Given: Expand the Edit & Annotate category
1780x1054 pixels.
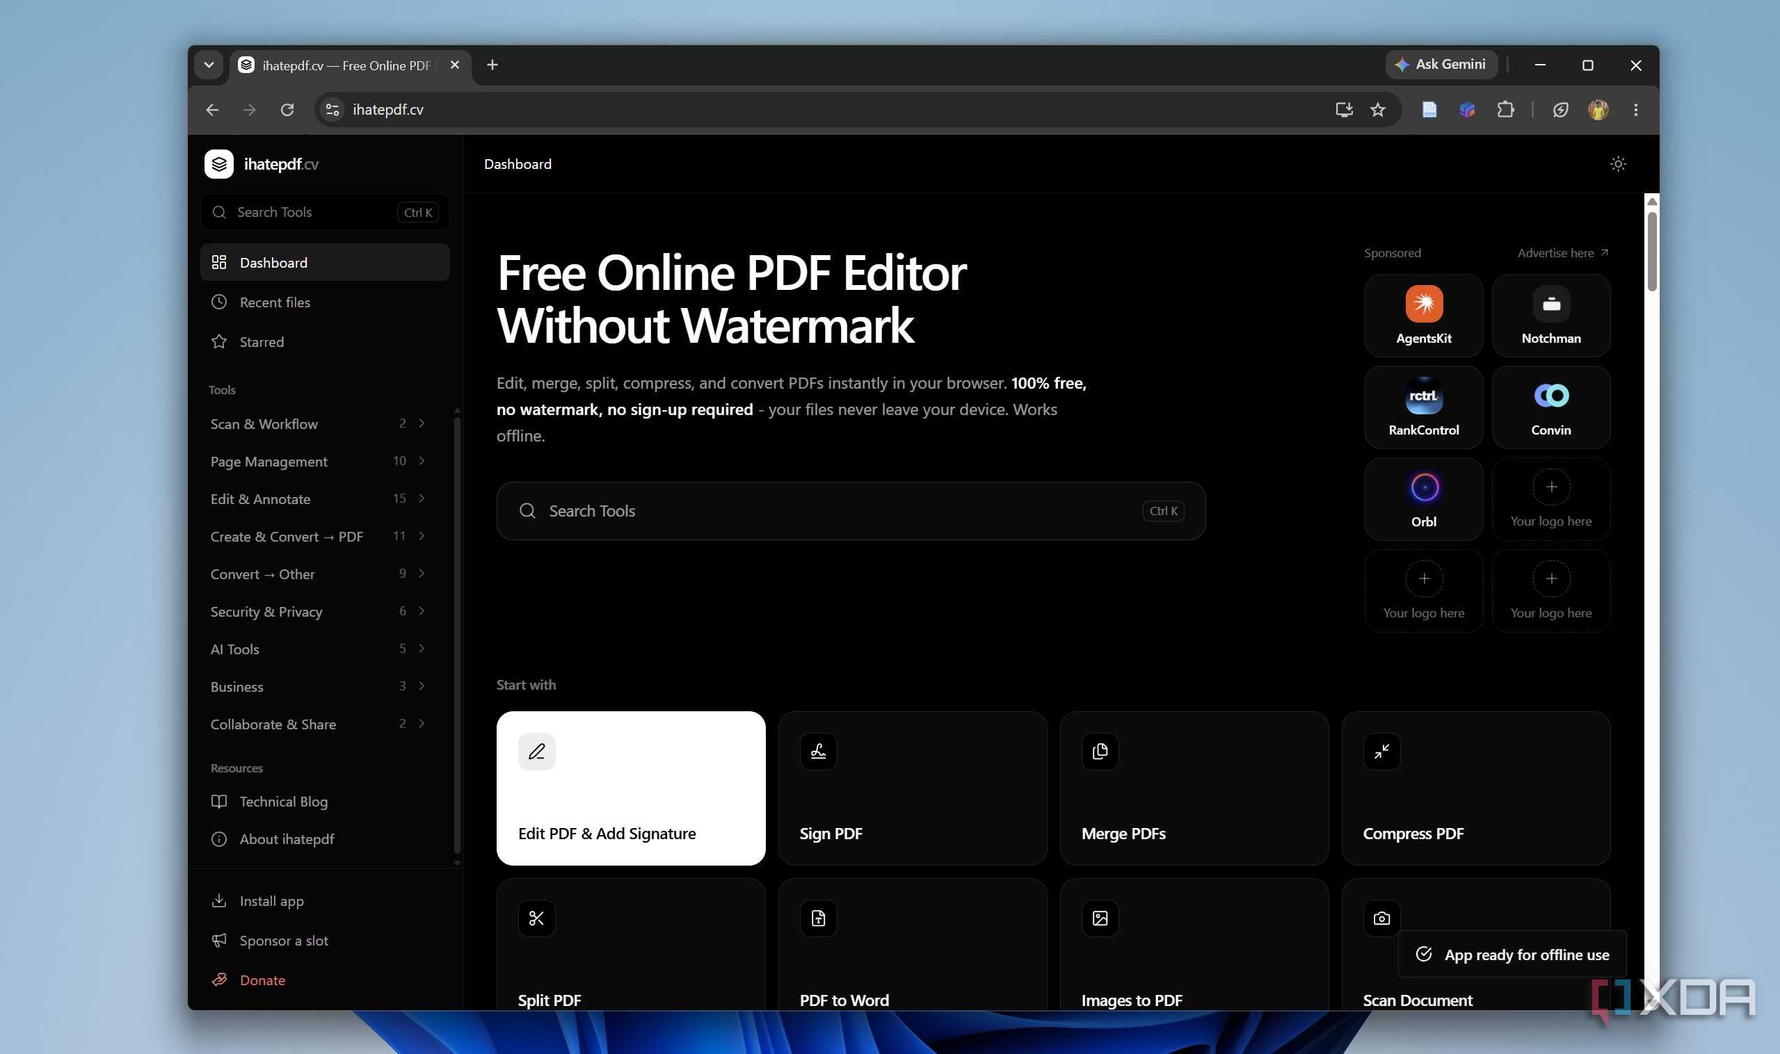Looking at the screenshot, I should [x=318, y=498].
